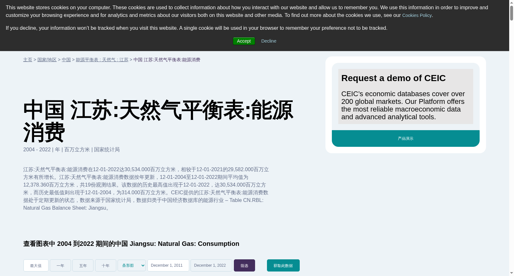Accept cookies with the green Accept button
Image resolution: width=514 pixels, height=276 pixels.
point(244,41)
